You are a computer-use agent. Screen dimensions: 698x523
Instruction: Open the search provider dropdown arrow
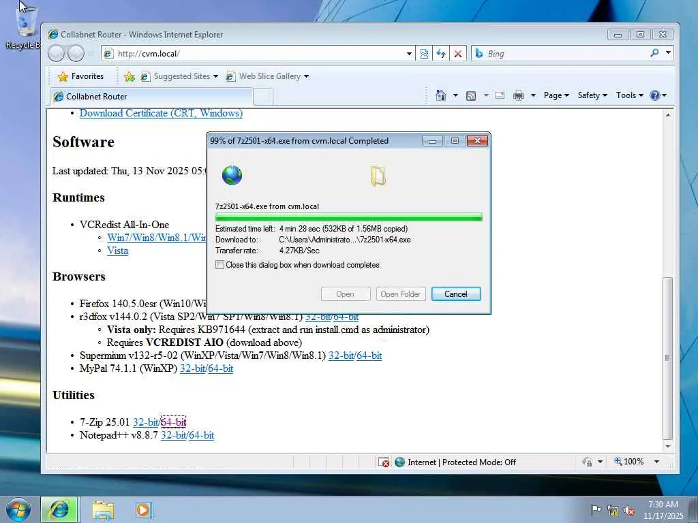[x=668, y=53]
